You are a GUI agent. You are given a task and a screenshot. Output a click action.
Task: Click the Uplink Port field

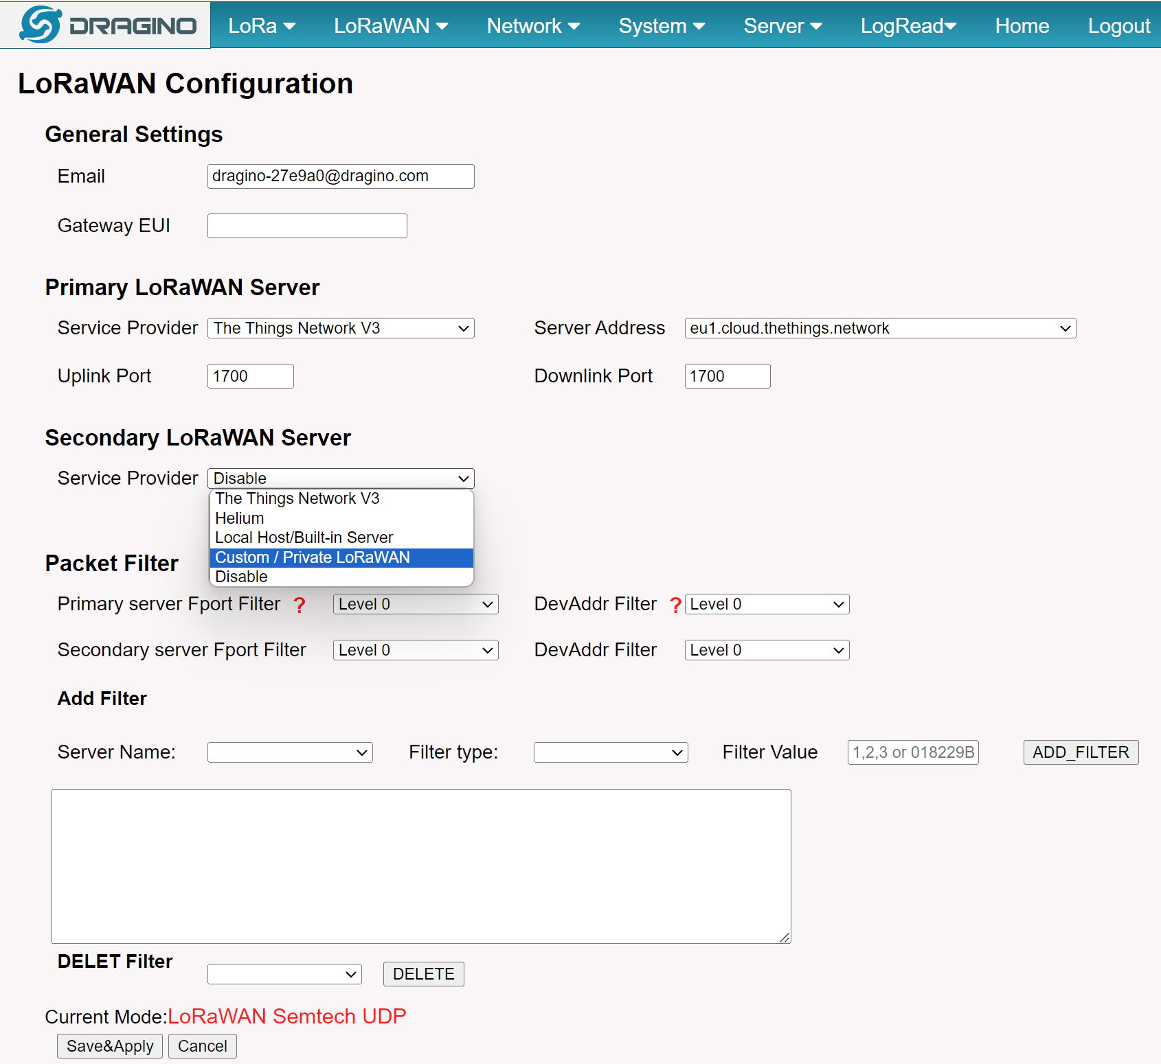point(250,376)
